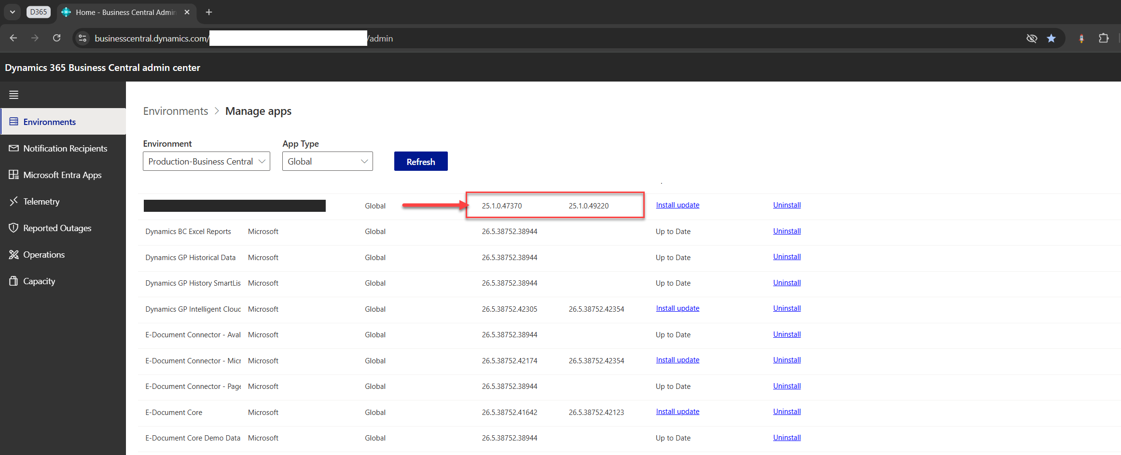This screenshot has width=1121, height=455.
Task: Click installed version 26.5.38752.42174
Action: (x=510, y=361)
